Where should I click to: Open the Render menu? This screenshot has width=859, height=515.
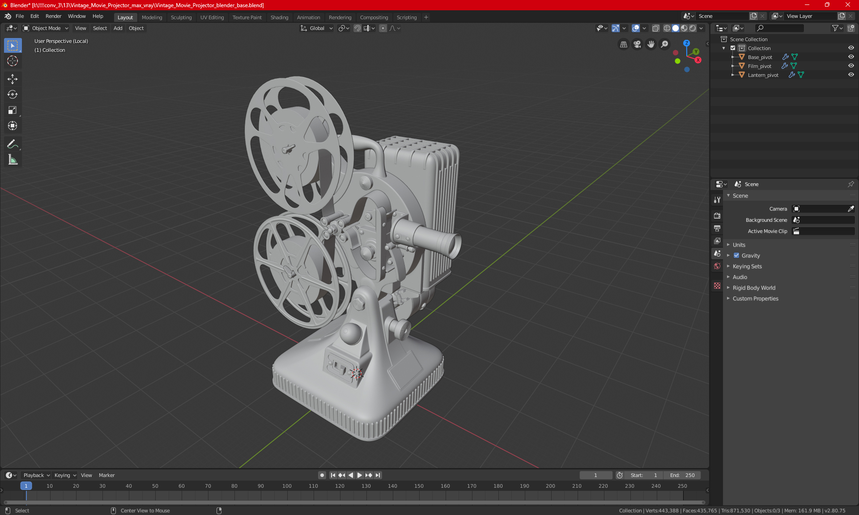click(x=53, y=16)
